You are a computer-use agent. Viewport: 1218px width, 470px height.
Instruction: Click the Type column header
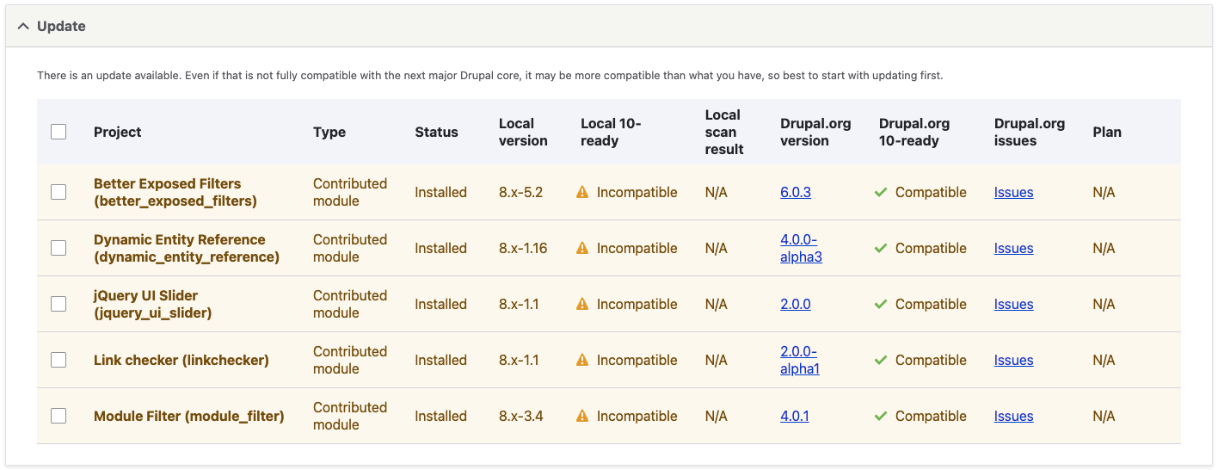coord(329,132)
